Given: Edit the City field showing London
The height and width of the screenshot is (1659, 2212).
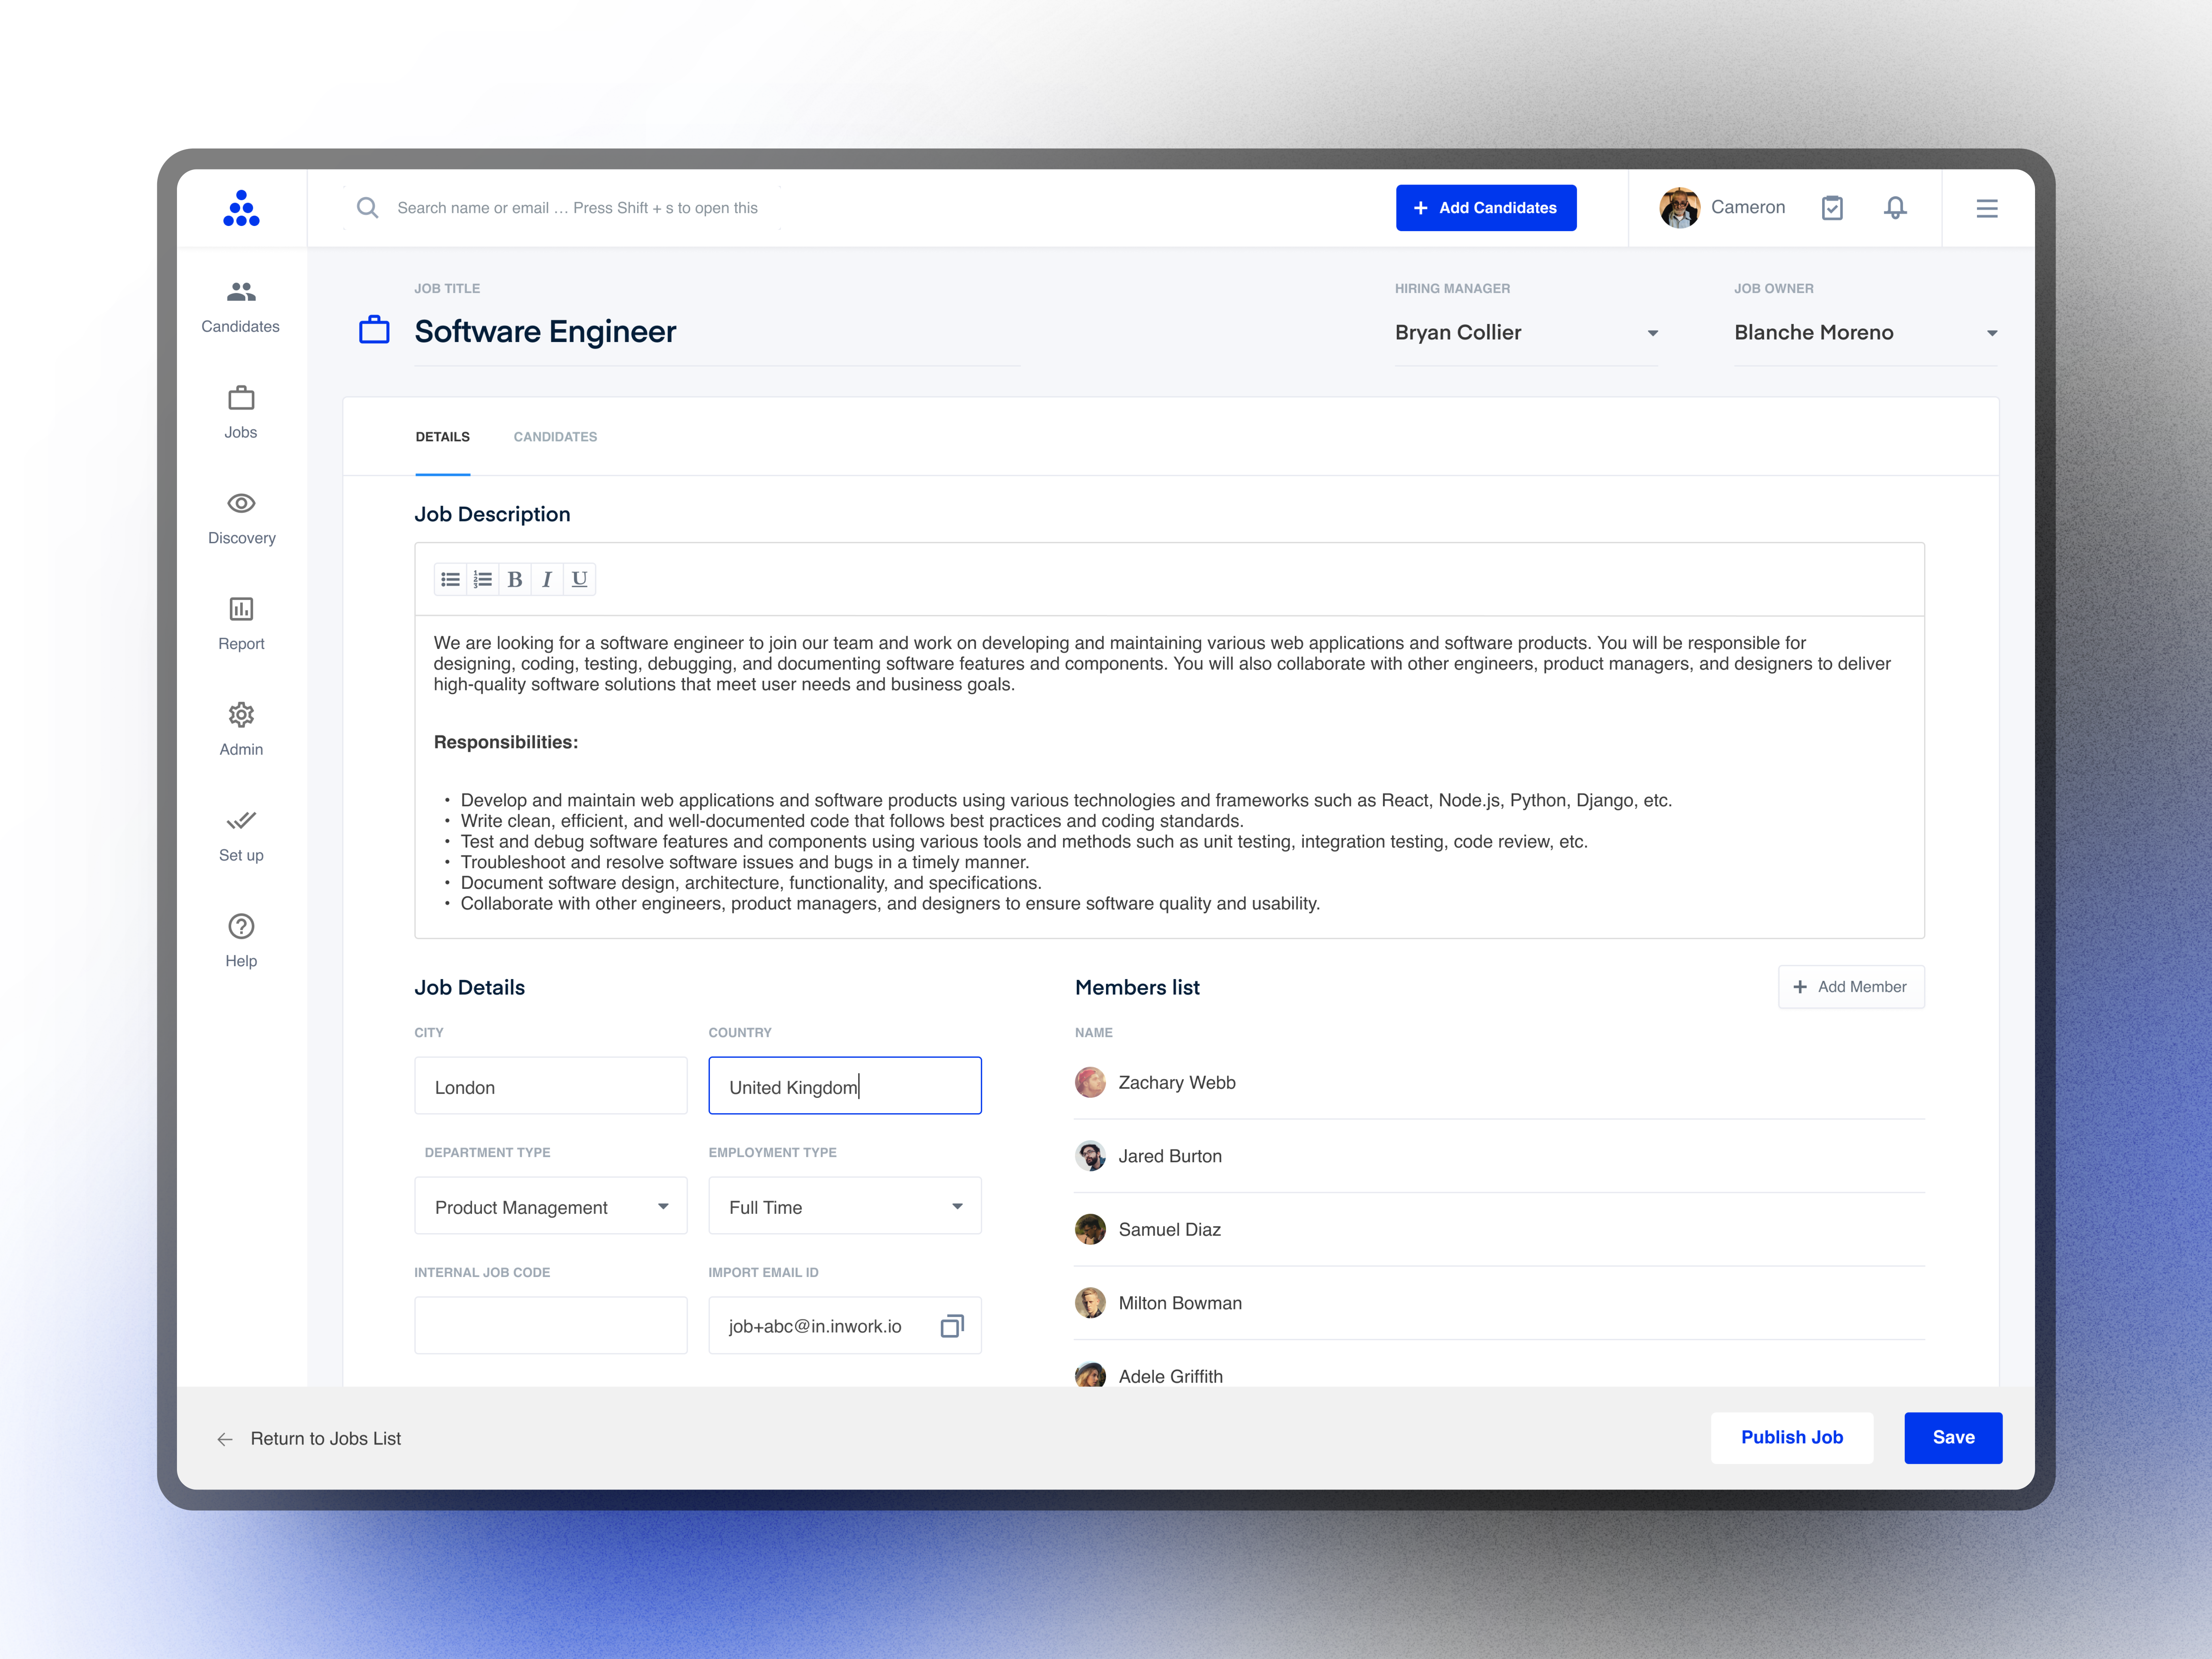Looking at the screenshot, I should point(550,1086).
